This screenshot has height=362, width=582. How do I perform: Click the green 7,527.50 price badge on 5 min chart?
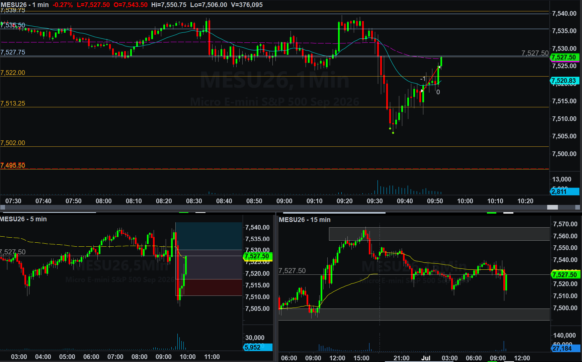pyautogui.click(x=258, y=256)
